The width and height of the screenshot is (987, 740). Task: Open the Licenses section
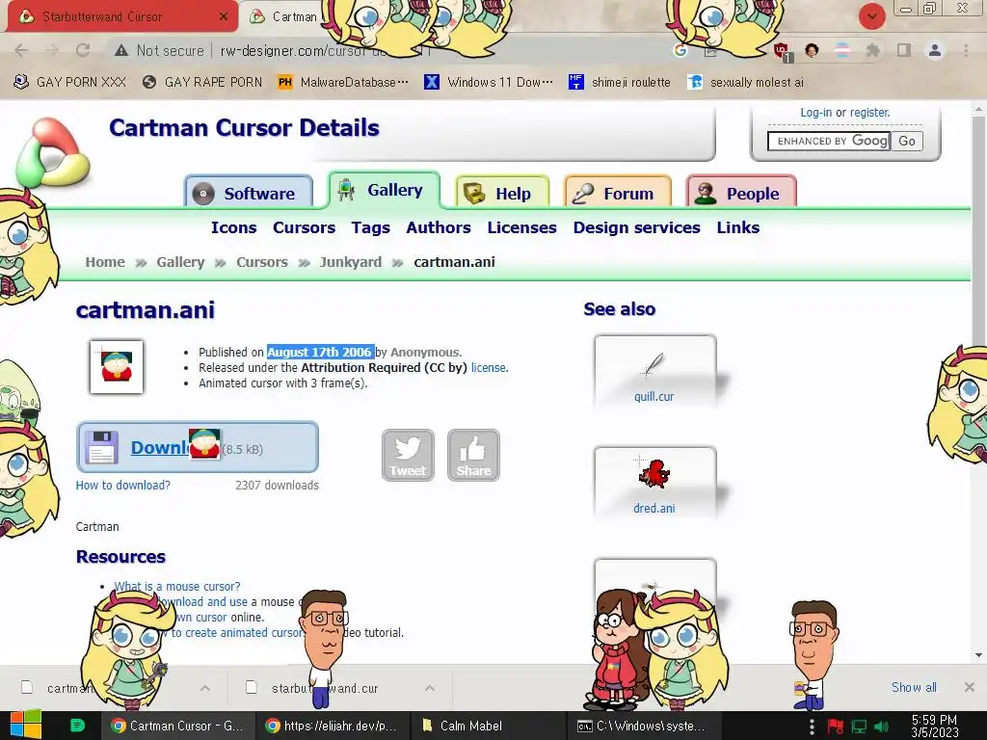pos(521,227)
